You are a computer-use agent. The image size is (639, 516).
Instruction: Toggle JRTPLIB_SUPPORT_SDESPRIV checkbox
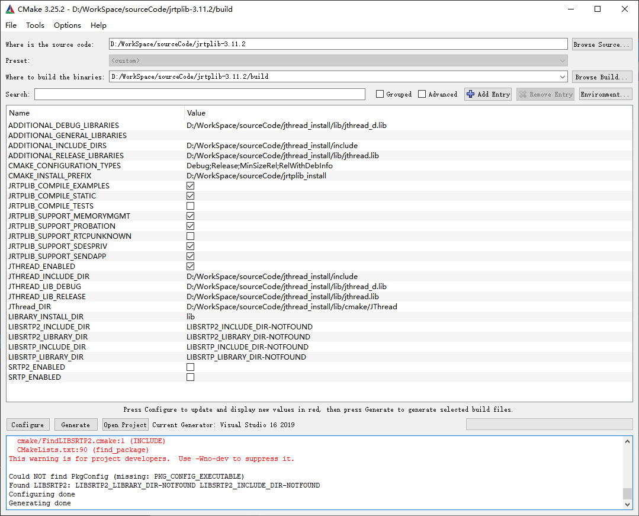190,246
